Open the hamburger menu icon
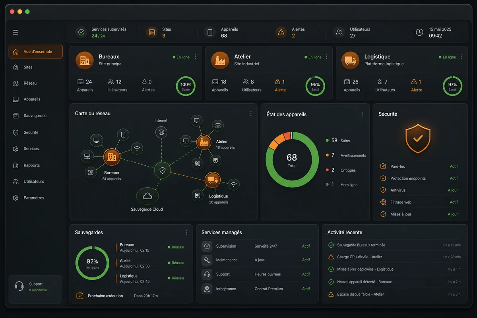Screen dimensions: 477x318 pos(16,32)
